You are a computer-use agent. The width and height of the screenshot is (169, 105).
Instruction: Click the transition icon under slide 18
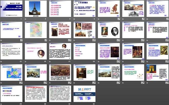point(74,61)
